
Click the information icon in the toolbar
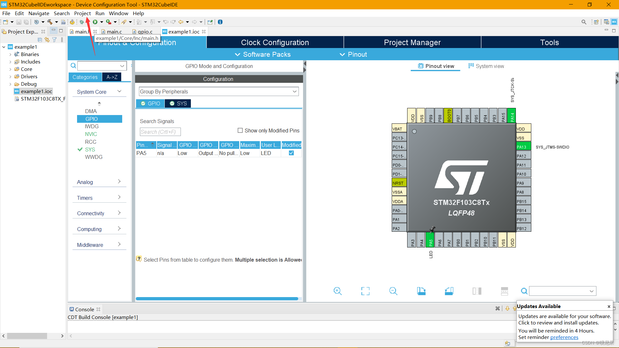[220, 22]
